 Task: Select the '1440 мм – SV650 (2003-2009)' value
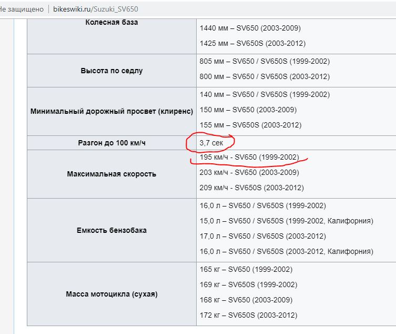250,28
